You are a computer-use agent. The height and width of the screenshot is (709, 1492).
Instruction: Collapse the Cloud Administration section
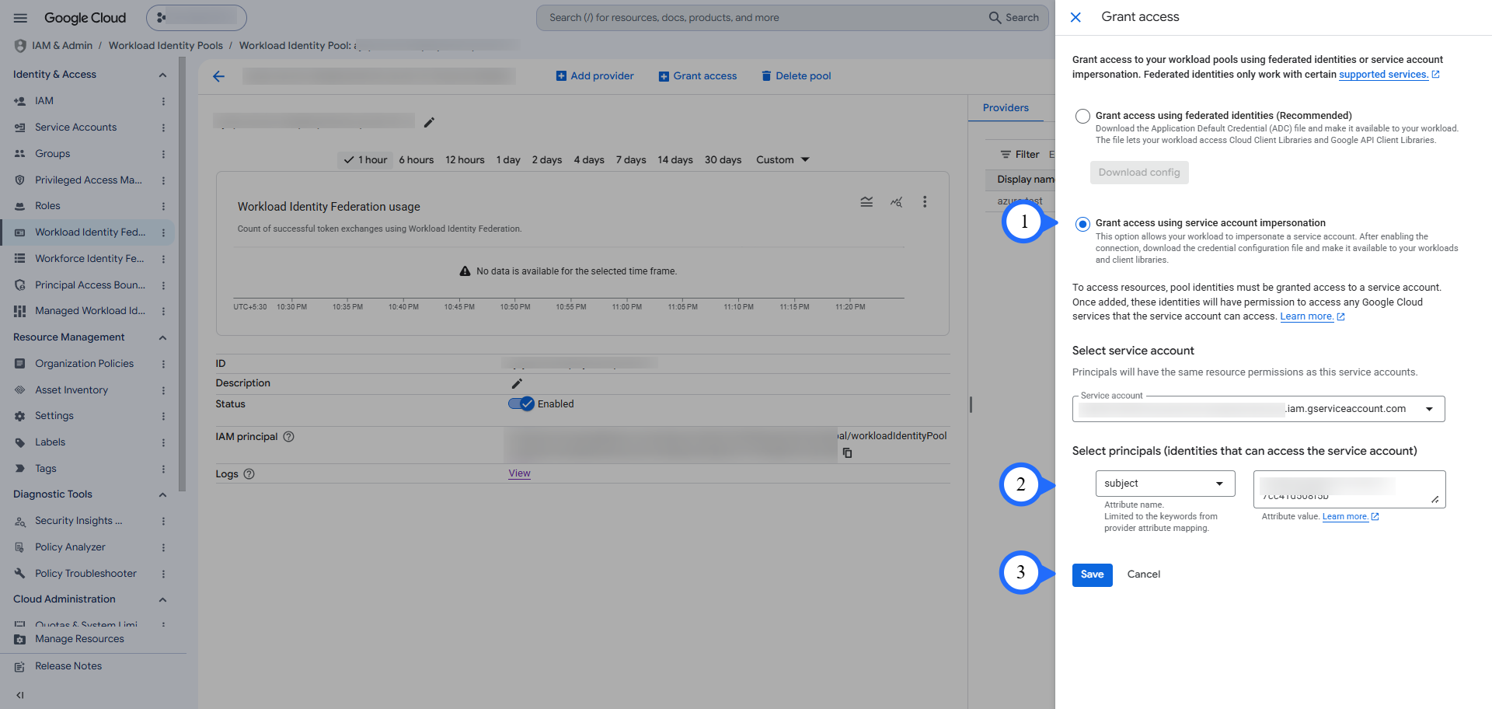[162, 599]
